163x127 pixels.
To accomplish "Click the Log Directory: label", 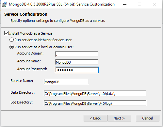I will point(22,103).
